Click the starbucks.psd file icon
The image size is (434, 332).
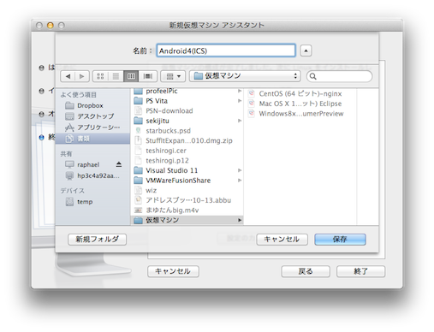(x=138, y=131)
